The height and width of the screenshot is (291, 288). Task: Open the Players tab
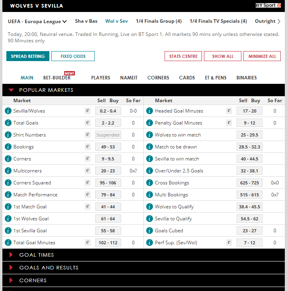pyautogui.click(x=100, y=78)
